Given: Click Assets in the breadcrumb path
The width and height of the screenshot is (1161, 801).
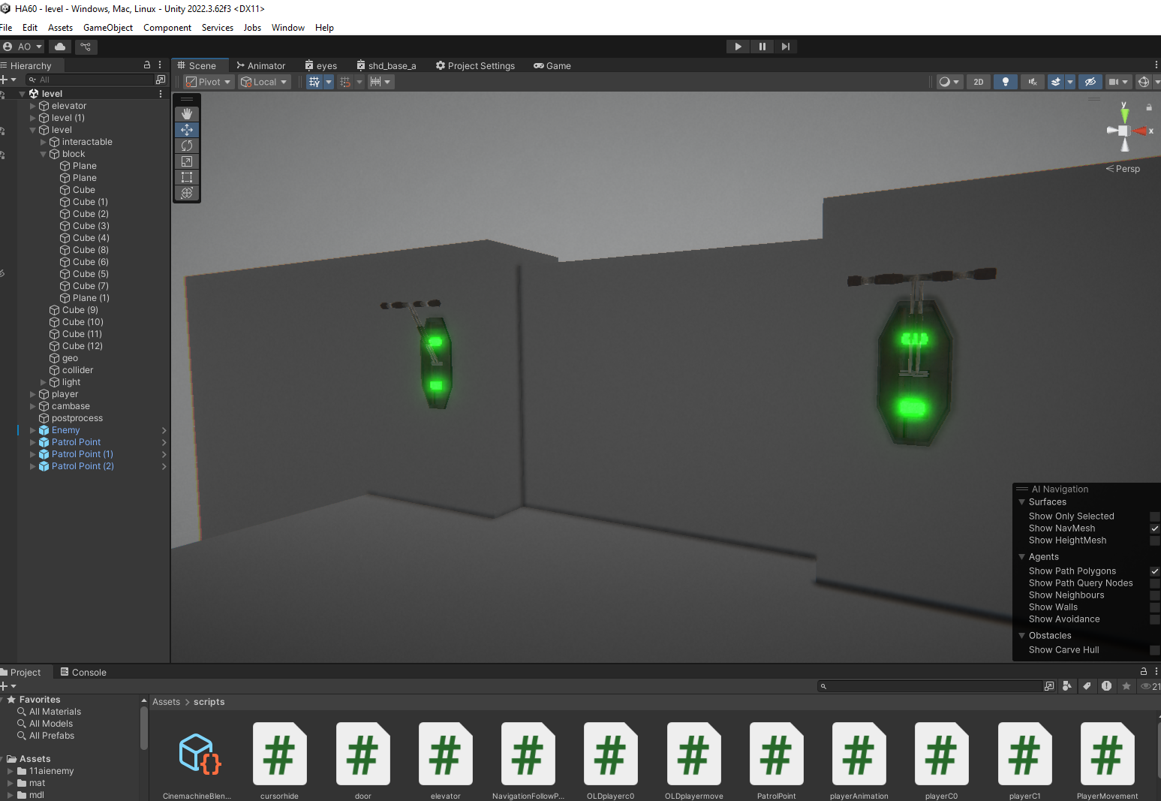Looking at the screenshot, I should tap(167, 702).
